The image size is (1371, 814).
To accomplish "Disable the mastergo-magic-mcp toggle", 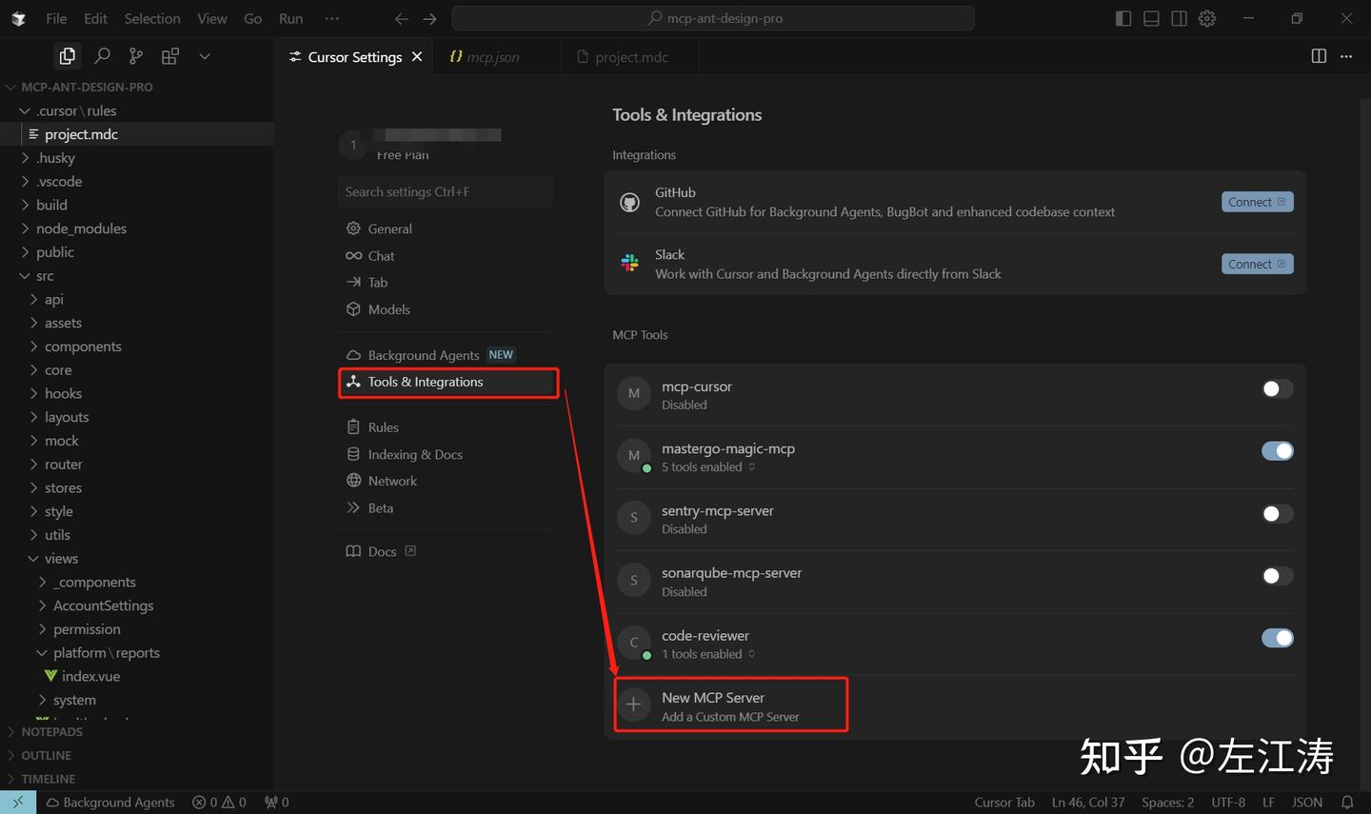I will point(1277,451).
